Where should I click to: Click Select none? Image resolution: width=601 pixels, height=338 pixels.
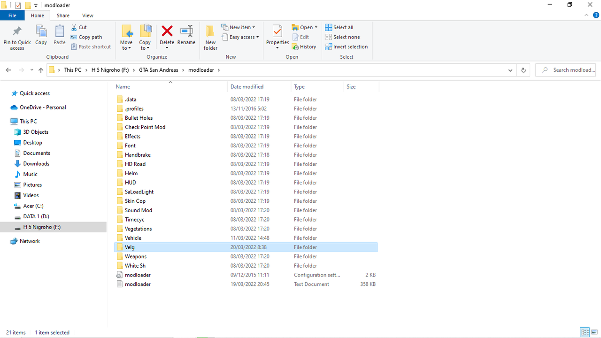342,37
